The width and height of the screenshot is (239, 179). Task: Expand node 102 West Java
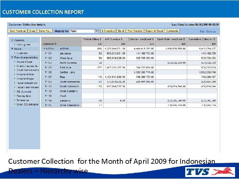[46, 58]
